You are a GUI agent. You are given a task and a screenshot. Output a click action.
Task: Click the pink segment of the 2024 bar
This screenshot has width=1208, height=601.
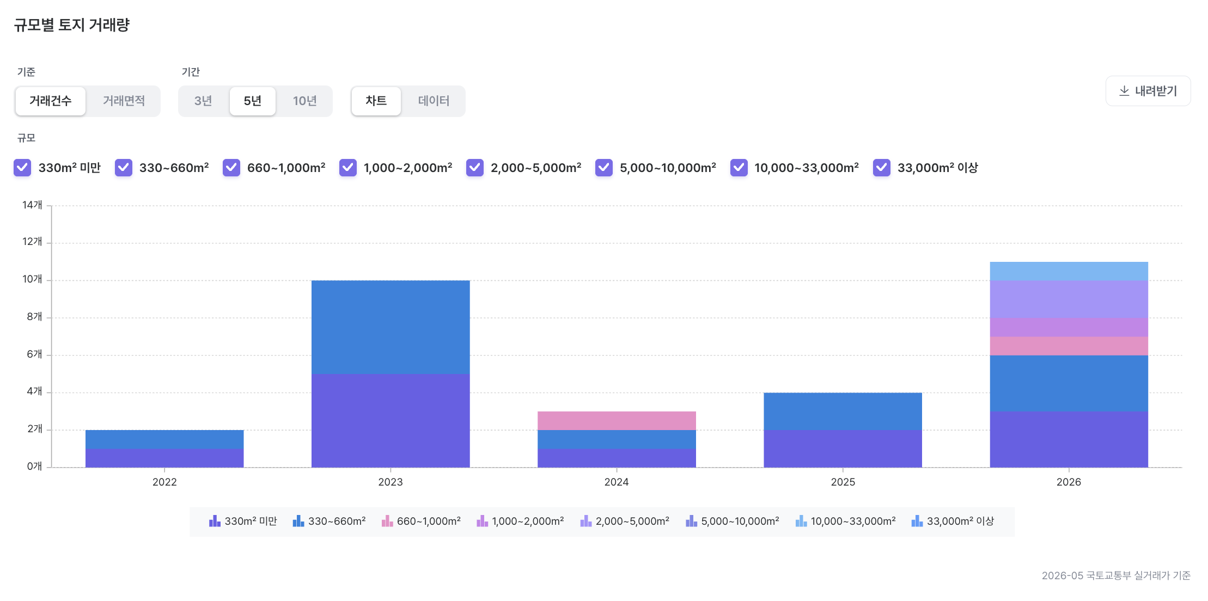(x=617, y=421)
